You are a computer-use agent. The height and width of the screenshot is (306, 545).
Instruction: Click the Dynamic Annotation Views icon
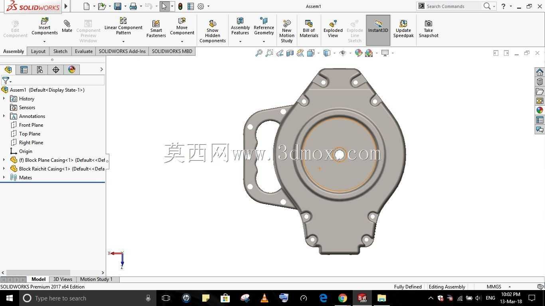click(300, 53)
